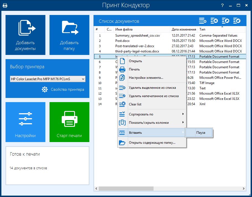Click Microsoft Office Power Poi... type cell

[x=220, y=78]
